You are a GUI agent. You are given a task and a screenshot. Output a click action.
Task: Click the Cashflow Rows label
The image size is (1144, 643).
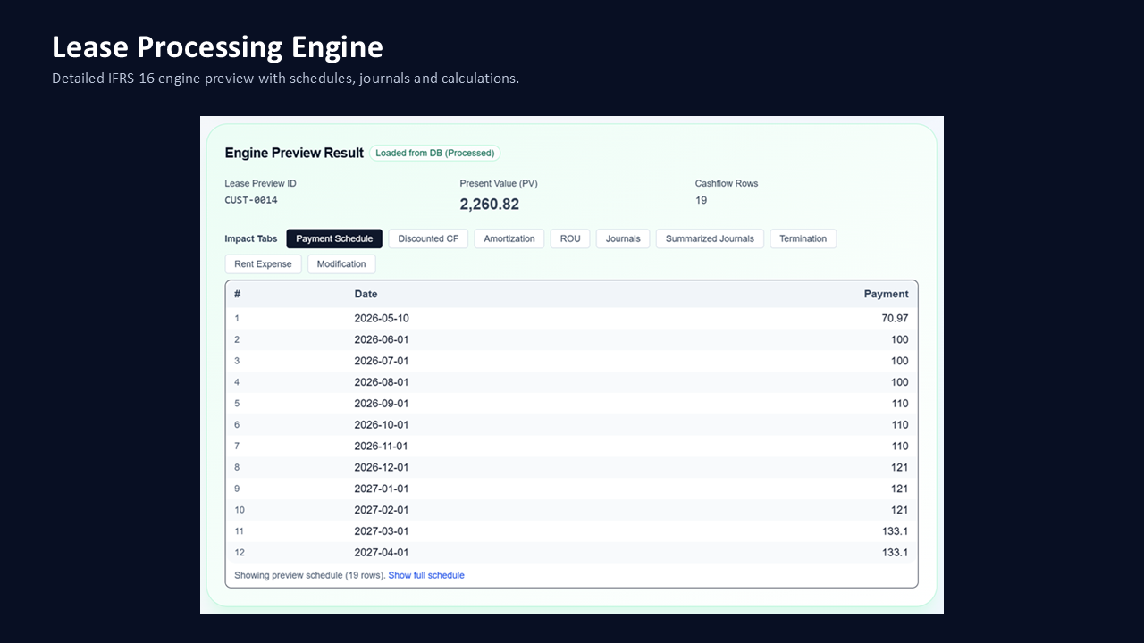pos(727,183)
